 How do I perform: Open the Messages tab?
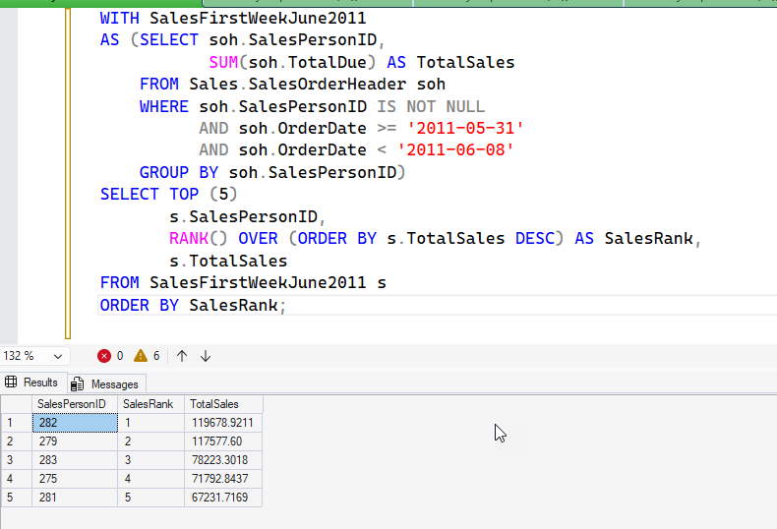point(106,383)
